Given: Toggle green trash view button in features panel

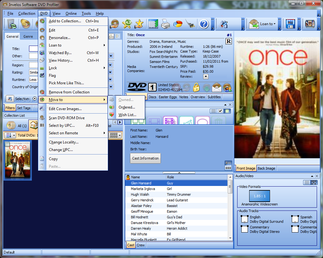Looking at the screenshot, I should 227,111.
